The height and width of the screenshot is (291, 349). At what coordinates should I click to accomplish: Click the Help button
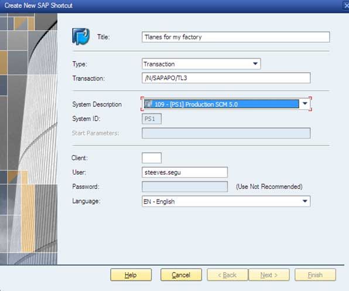click(x=131, y=275)
